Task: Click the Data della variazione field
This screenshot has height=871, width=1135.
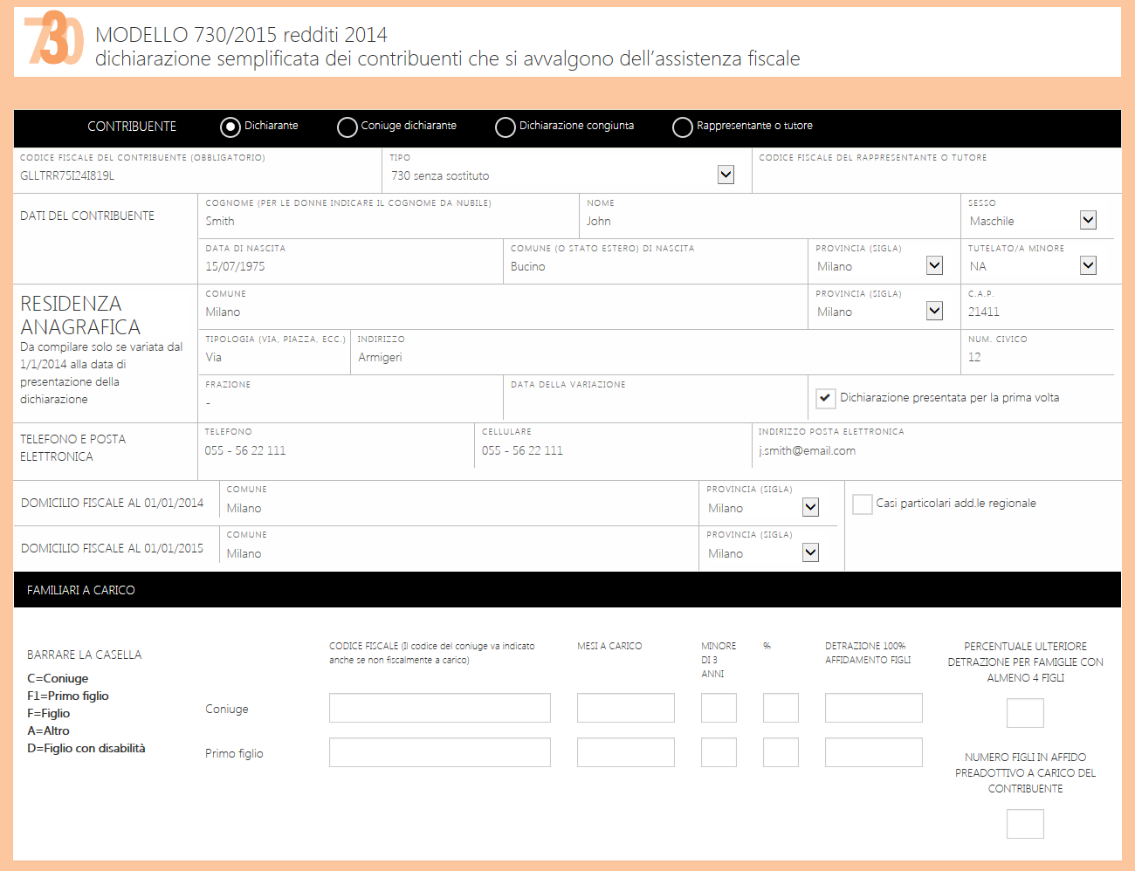Action: coord(657,402)
